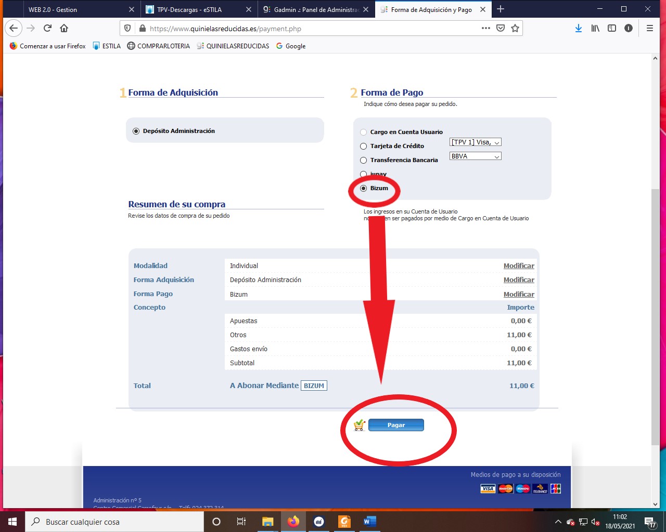This screenshot has height=532, width=666.
Task: Open Task View on the taskbar
Action: tap(241, 522)
